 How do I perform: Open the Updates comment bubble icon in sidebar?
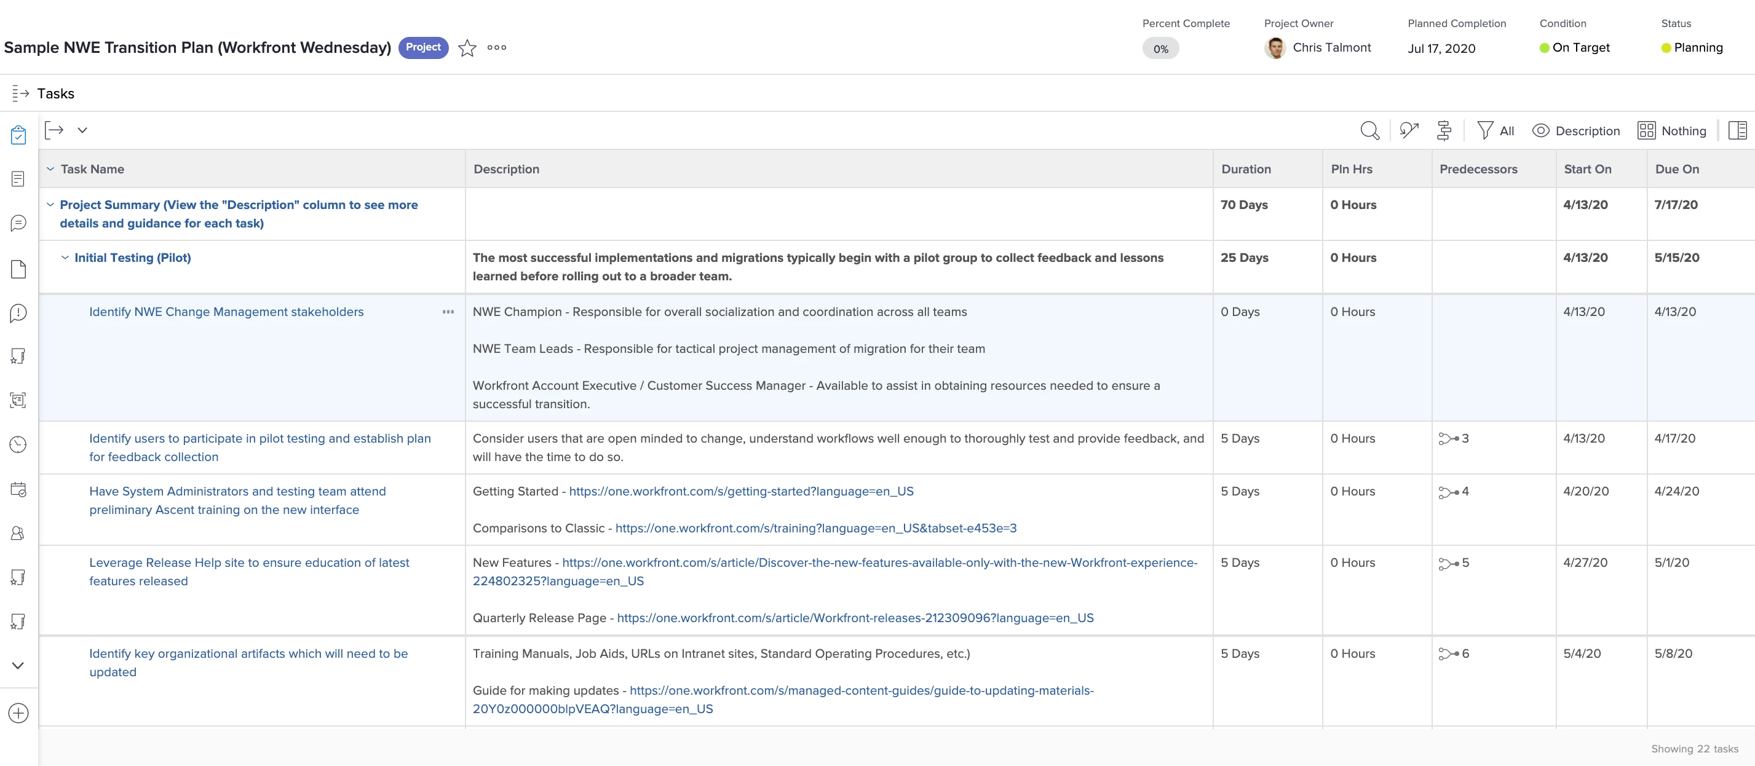coord(18,223)
